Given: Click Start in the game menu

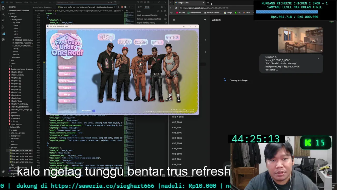Looking at the screenshot, I should coord(67,68).
